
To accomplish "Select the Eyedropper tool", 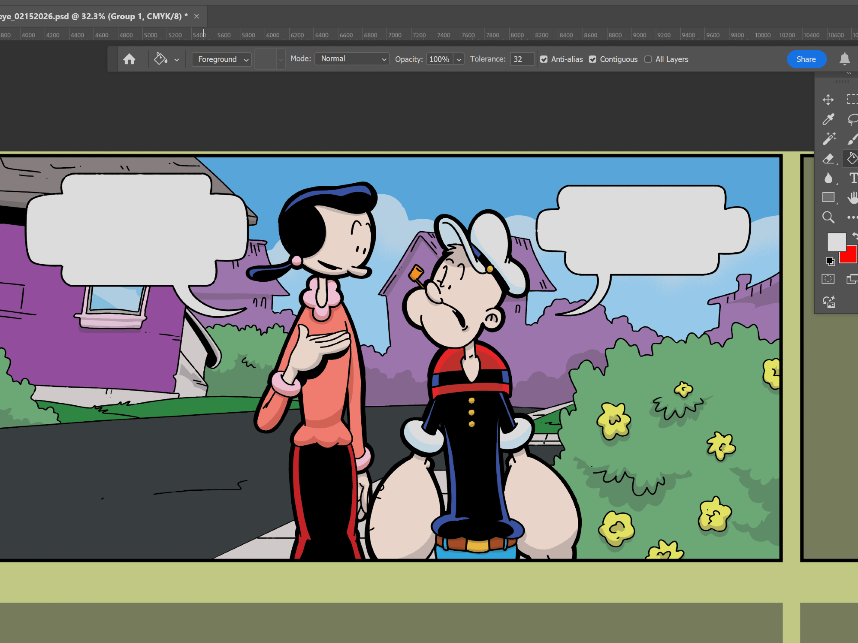I will click(x=828, y=119).
